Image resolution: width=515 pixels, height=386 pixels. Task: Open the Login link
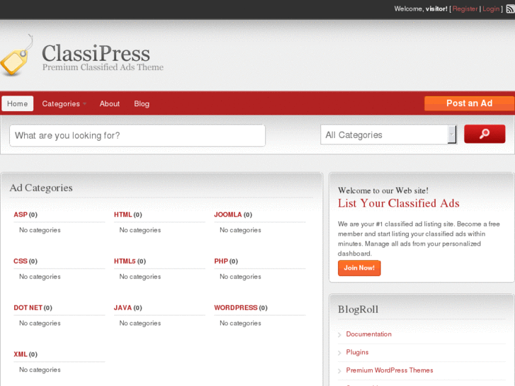[x=491, y=9]
